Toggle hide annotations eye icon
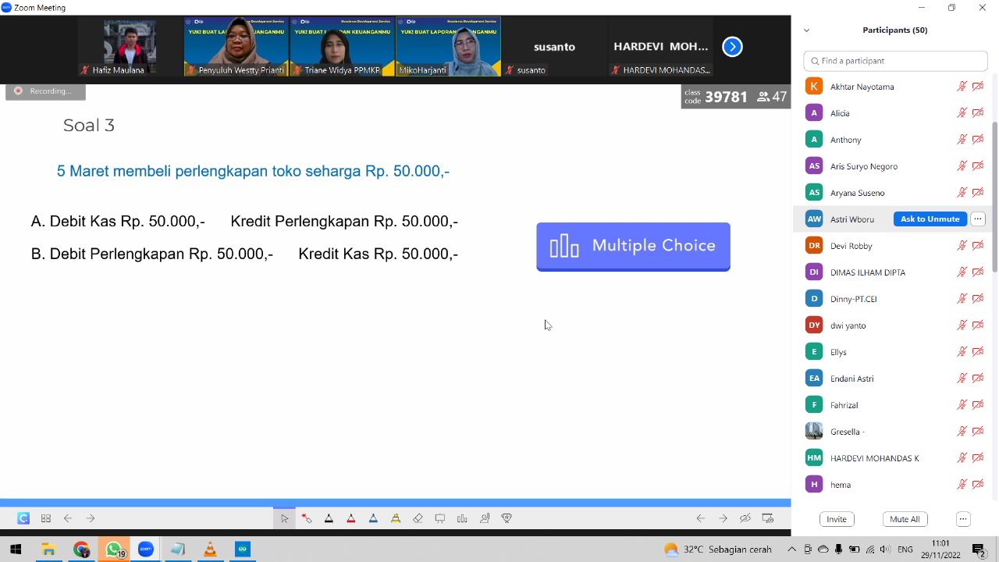Screen dimensions: 999x562 click(745, 518)
